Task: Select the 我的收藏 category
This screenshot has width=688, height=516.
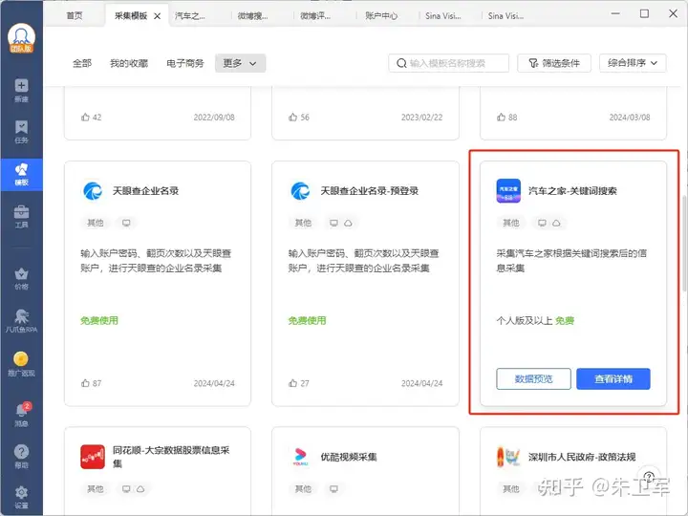Action: coord(129,63)
